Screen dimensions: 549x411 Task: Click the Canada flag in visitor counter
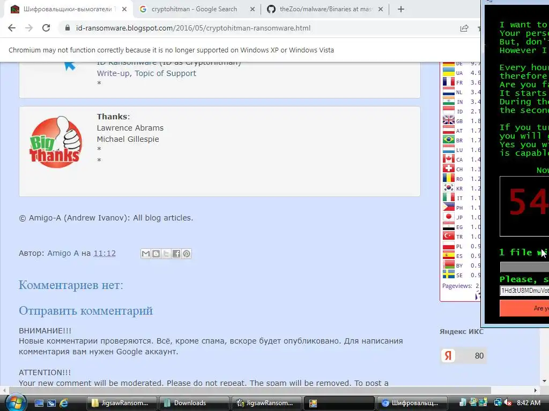tap(449, 159)
